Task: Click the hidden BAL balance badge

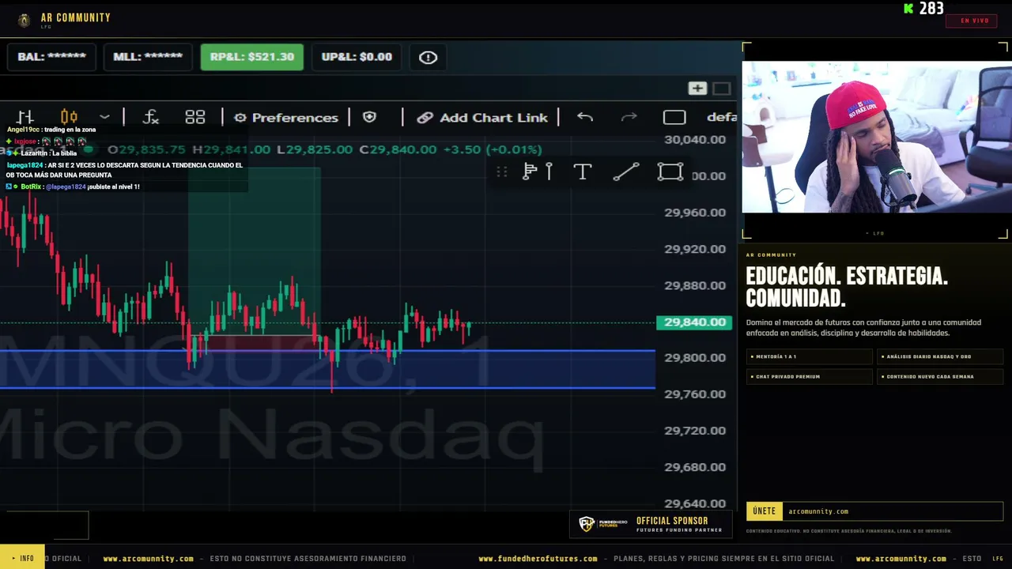Action: coord(52,57)
